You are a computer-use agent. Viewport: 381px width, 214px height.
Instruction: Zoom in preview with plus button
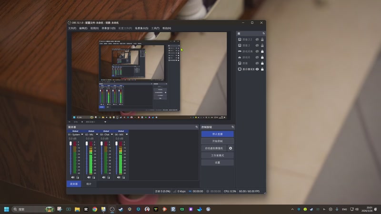tap(82, 122)
